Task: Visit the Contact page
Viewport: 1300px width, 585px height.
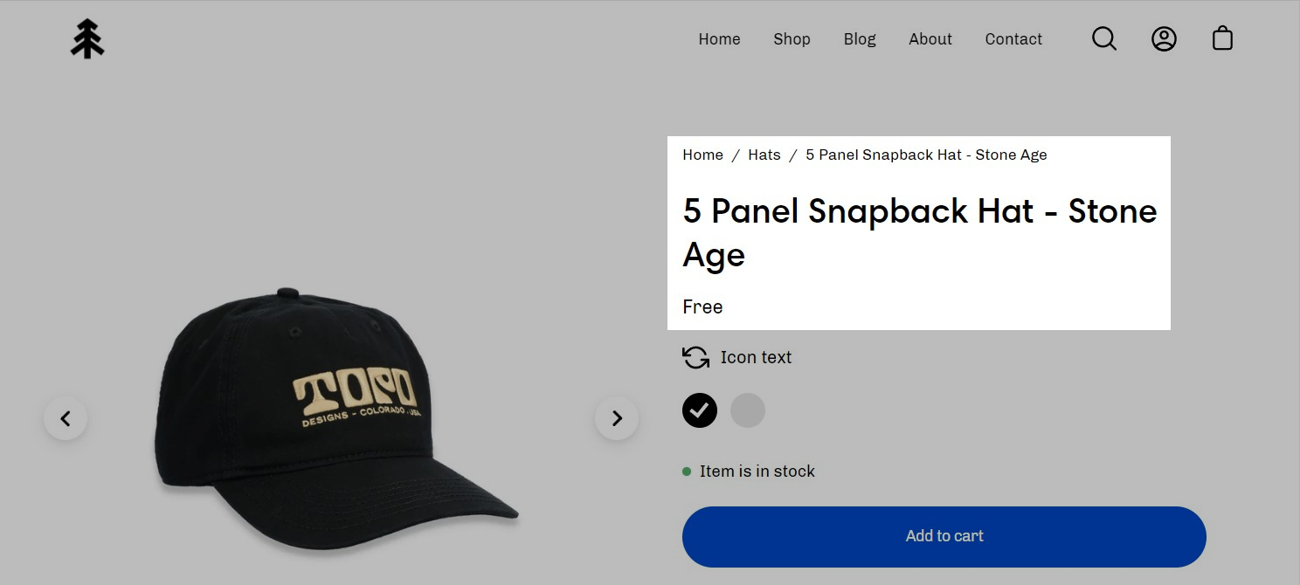Action: pyautogui.click(x=1013, y=39)
